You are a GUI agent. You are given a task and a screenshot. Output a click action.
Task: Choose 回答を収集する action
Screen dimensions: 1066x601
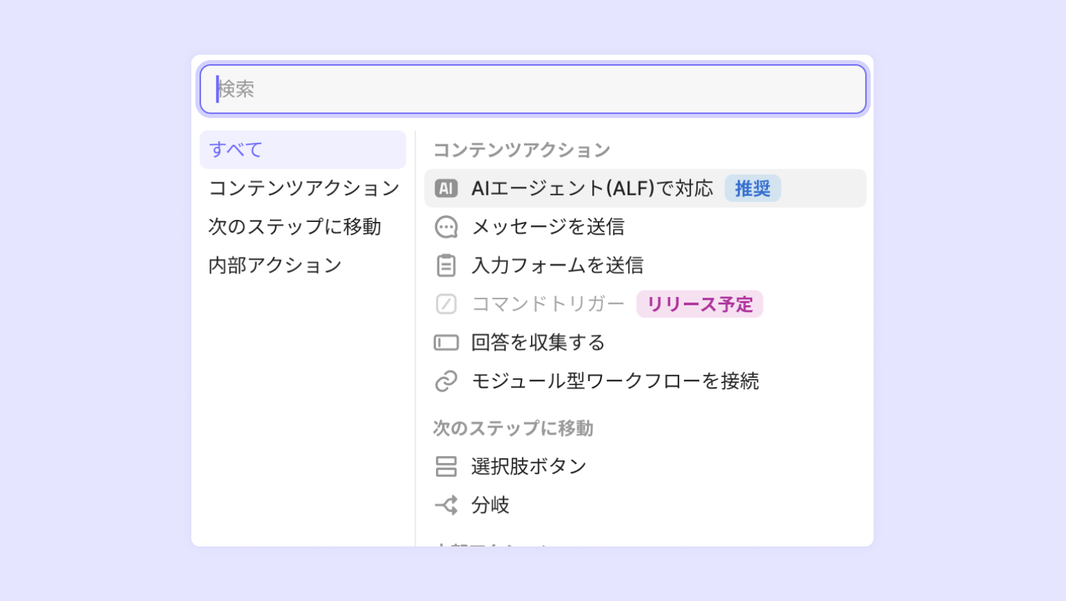[538, 342]
